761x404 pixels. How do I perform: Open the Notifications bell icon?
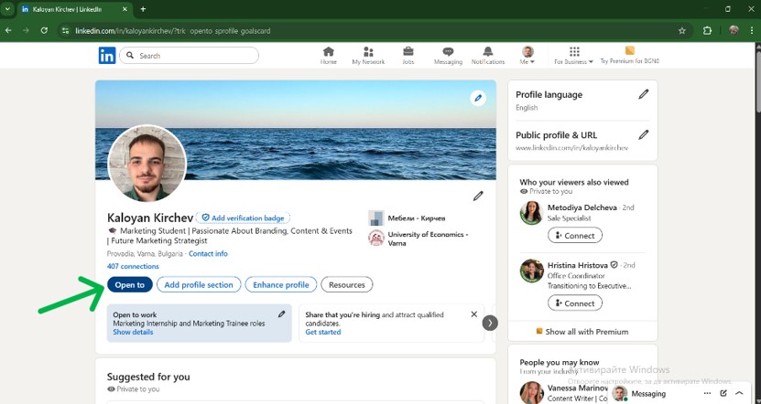pos(488,56)
